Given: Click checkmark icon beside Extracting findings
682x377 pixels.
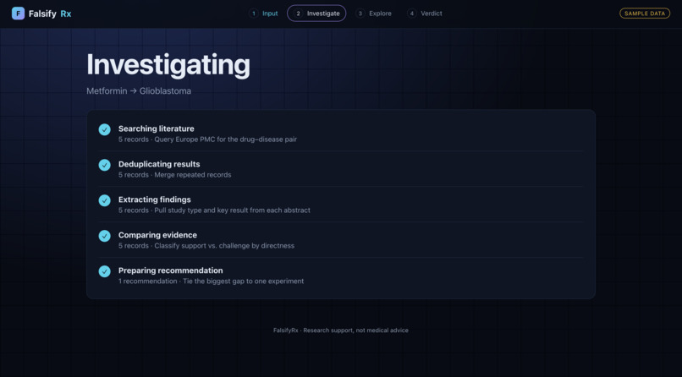Looking at the screenshot, I should (104, 200).
